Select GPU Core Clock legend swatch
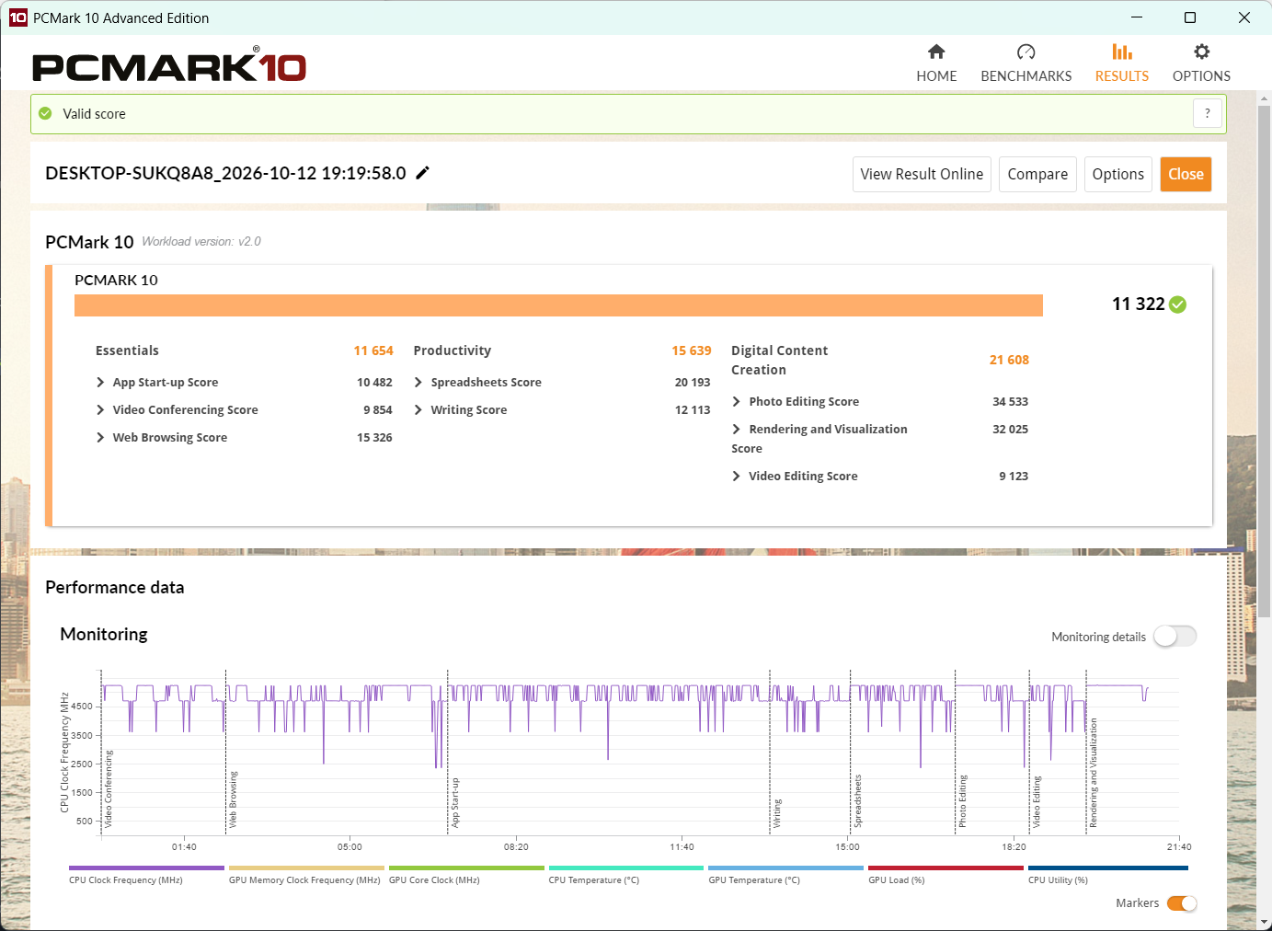This screenshot has width=1272, height=931. click(466, 868)
